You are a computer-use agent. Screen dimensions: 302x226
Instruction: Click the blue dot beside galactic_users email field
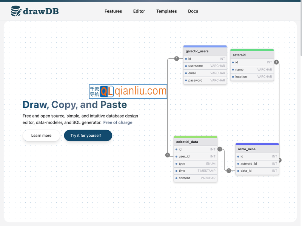186,73
